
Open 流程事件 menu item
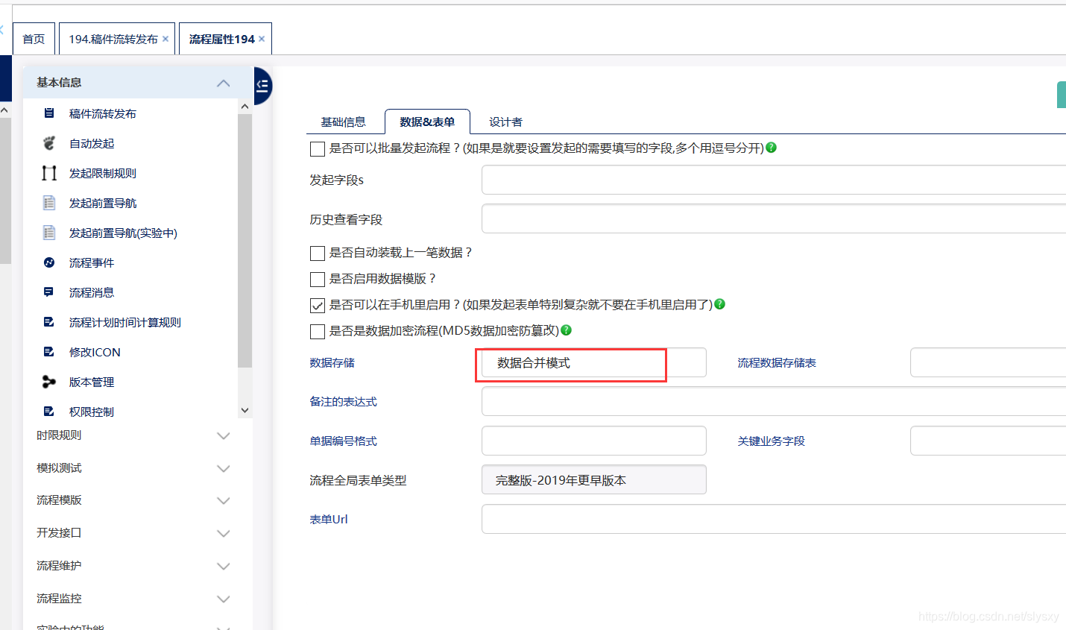(92, 262)
